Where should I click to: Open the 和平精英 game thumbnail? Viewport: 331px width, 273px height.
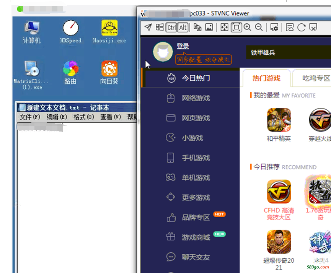(279, 120)
